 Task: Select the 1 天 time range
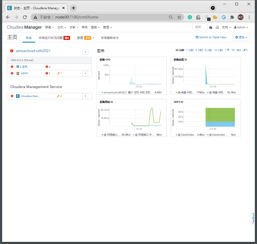pos(227,50)
